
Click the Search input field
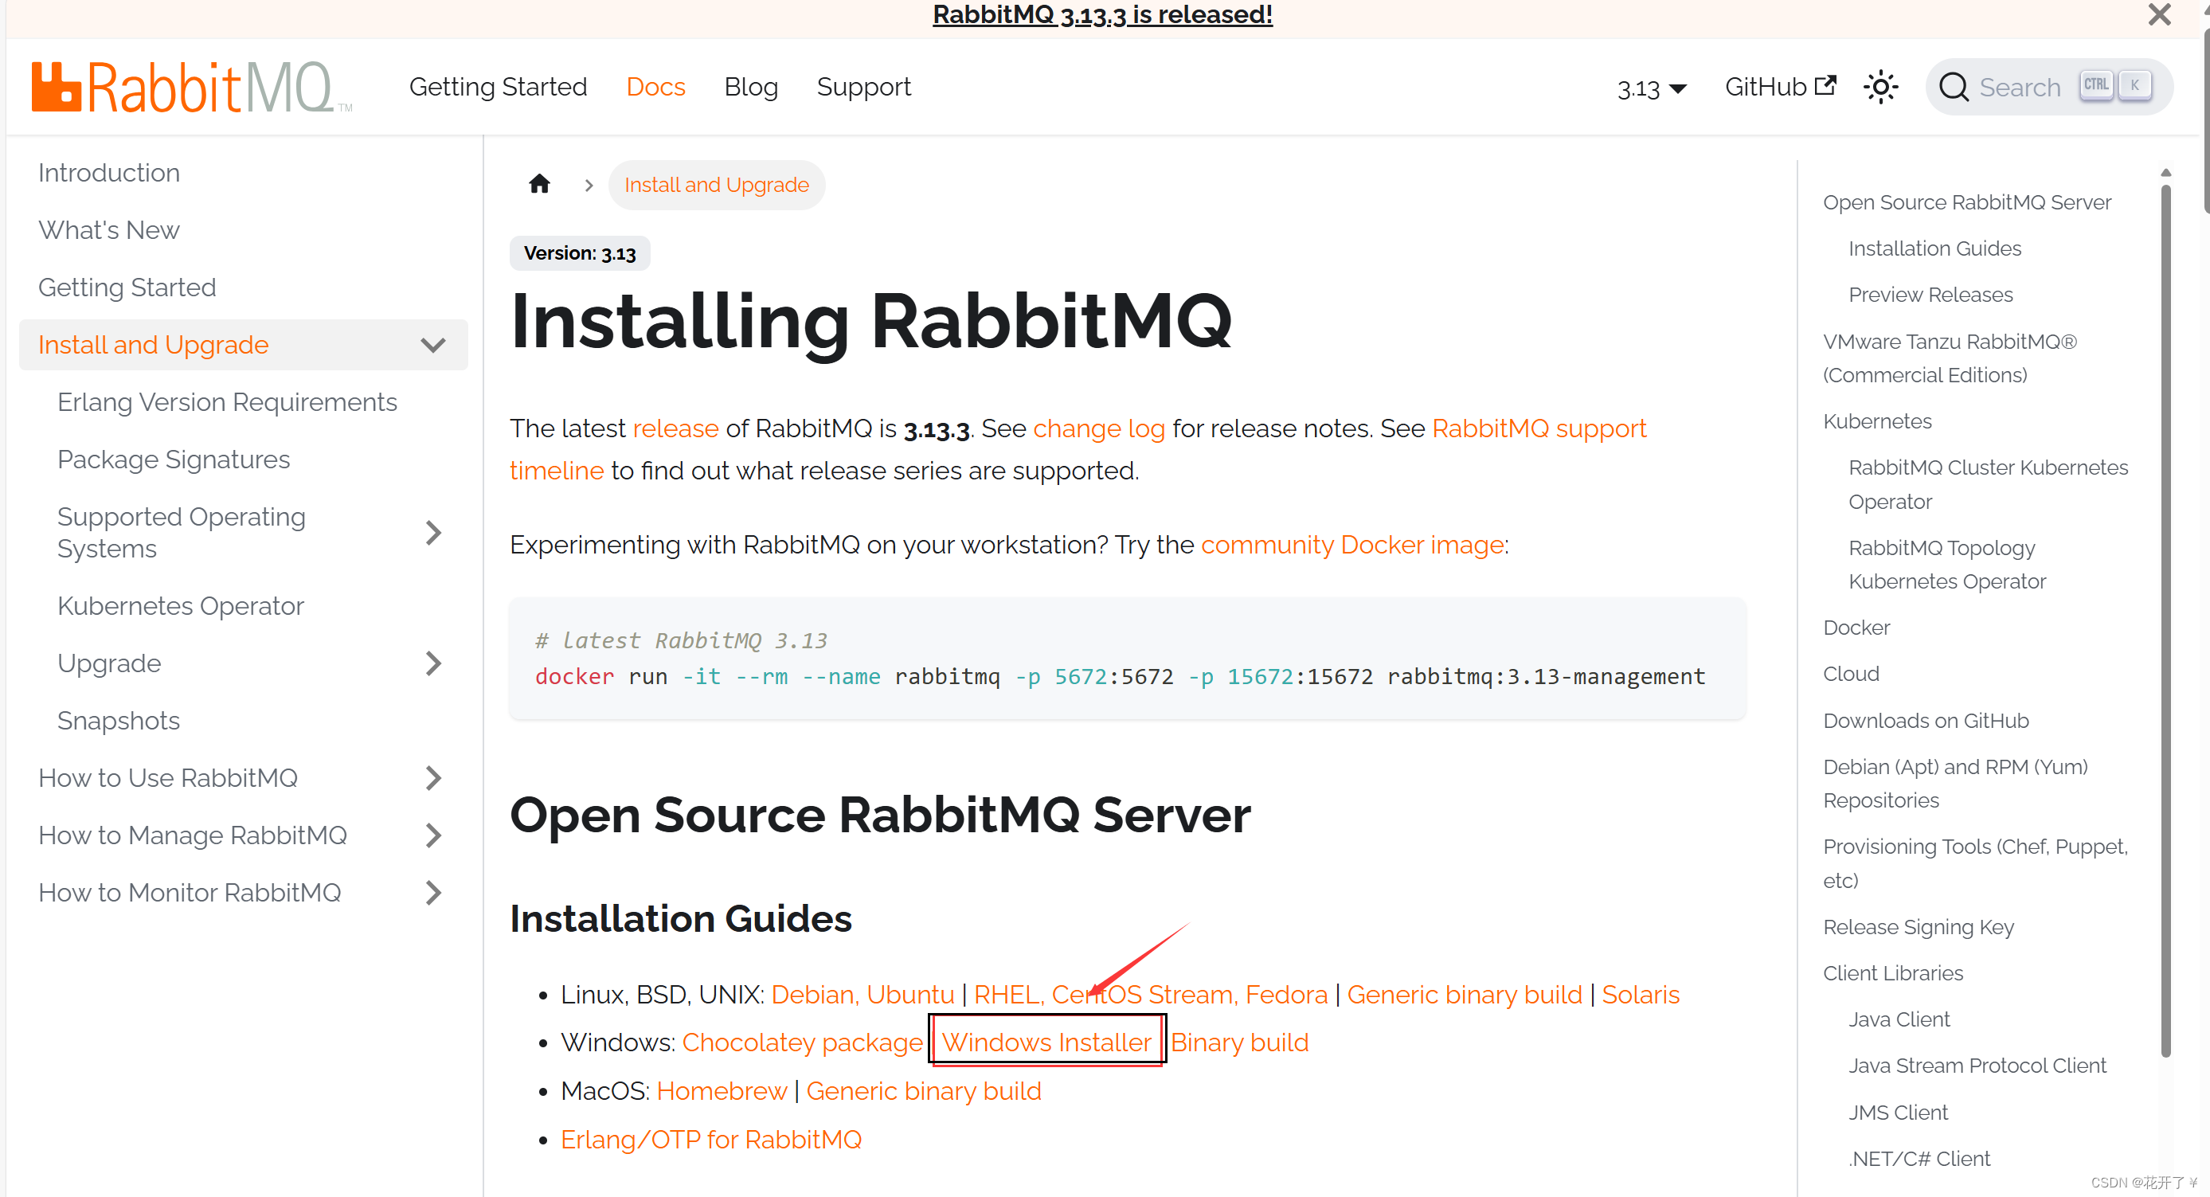point(2048,87)
